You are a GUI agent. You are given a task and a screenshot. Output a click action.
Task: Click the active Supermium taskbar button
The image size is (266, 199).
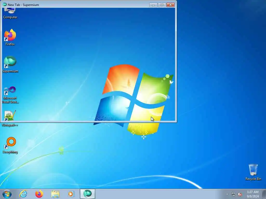coord(87,194)
